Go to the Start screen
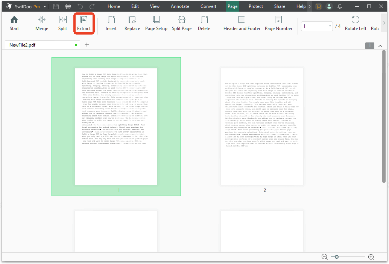Viewport: 389px width, 264px height. [x=14, y=24]
